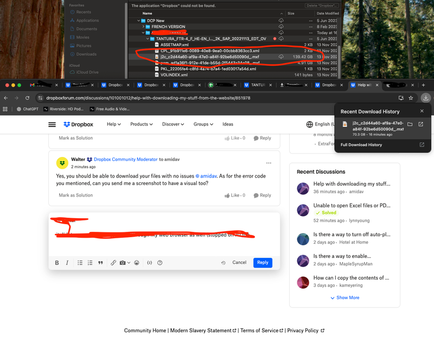Toggle bold formatting in reply editor
This screenshot has height=342, width=434.
pyautogui.click(x=57, y=263)
